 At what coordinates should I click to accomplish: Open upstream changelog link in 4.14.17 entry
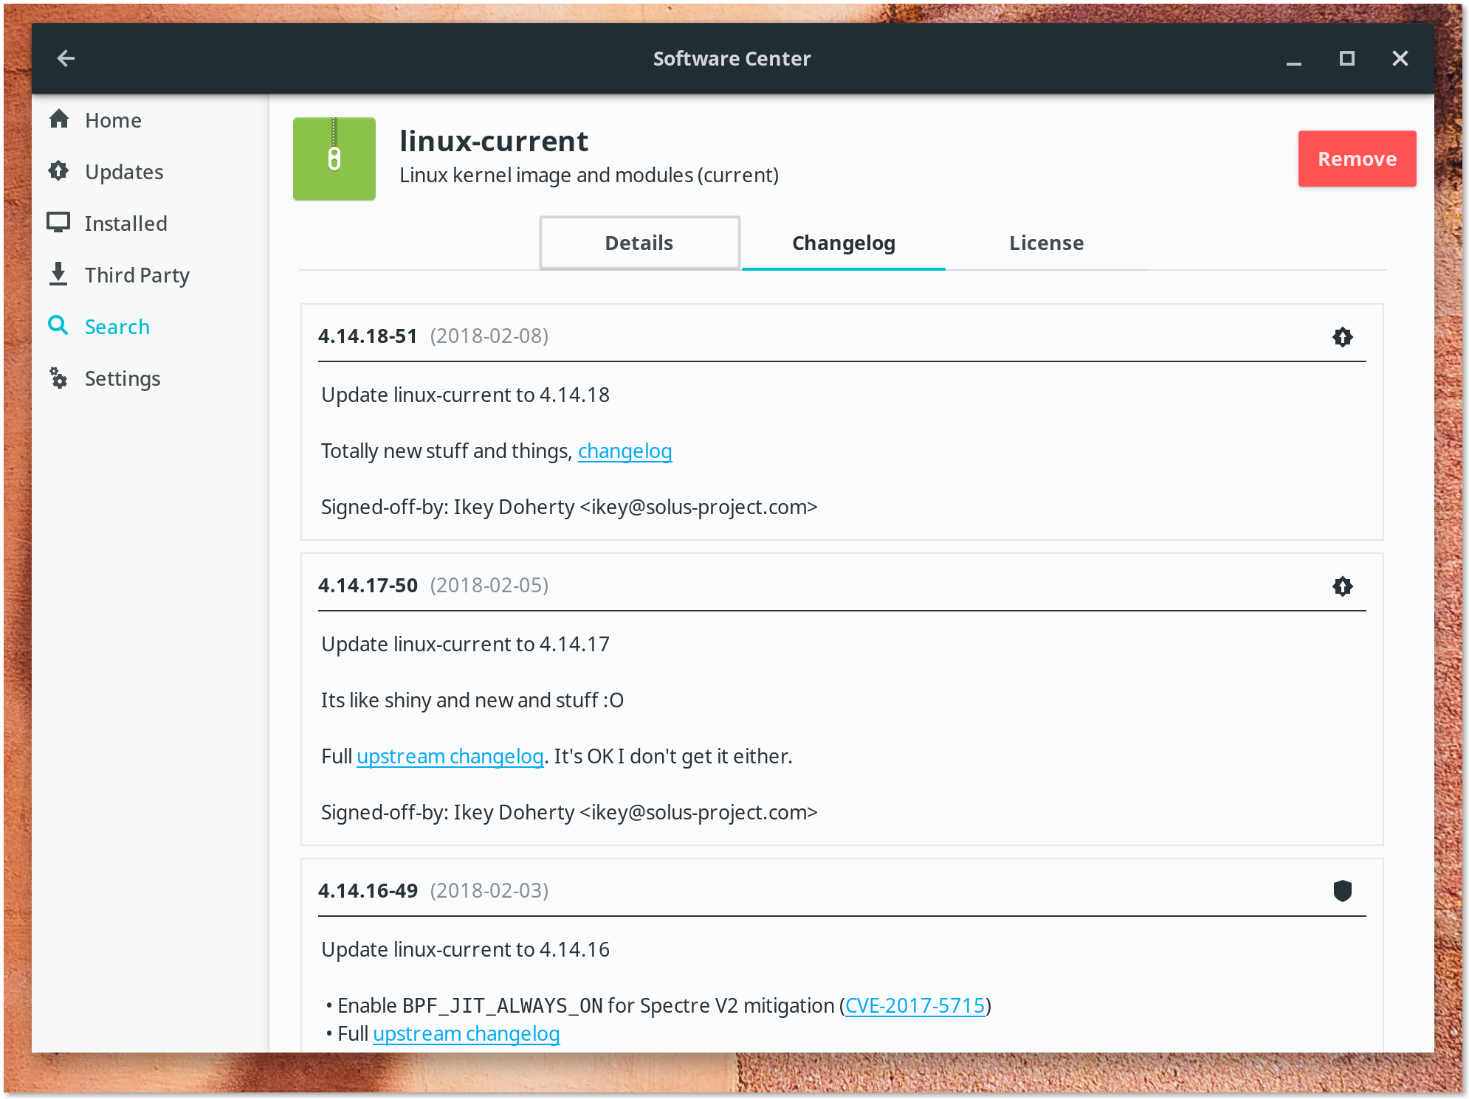[x=450, y=756]
